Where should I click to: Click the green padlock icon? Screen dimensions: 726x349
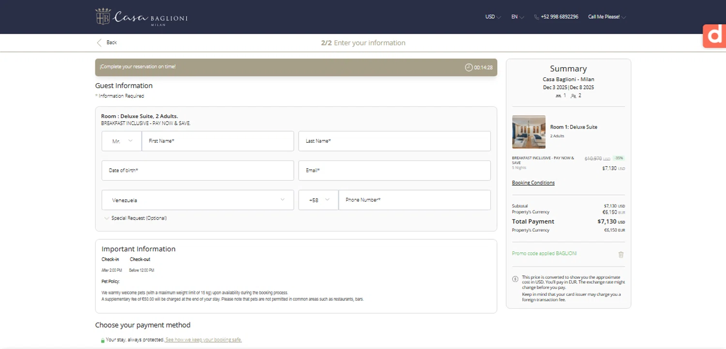[103, 340]
